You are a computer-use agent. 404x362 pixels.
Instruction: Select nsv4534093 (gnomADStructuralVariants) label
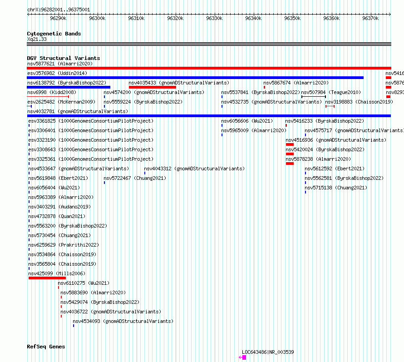(123, 321)
